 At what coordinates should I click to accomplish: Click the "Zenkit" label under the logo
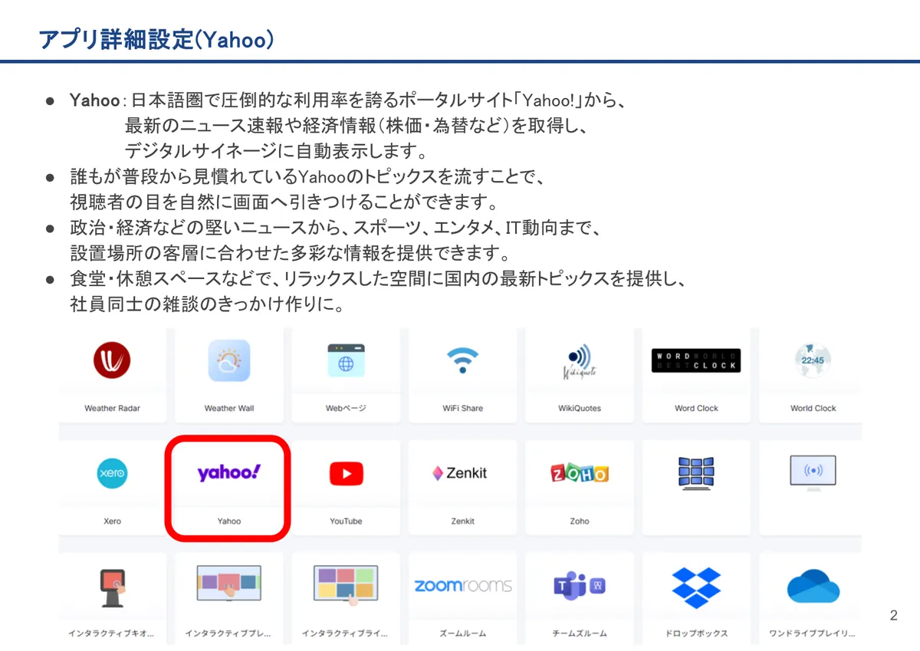tap(462, 521)
